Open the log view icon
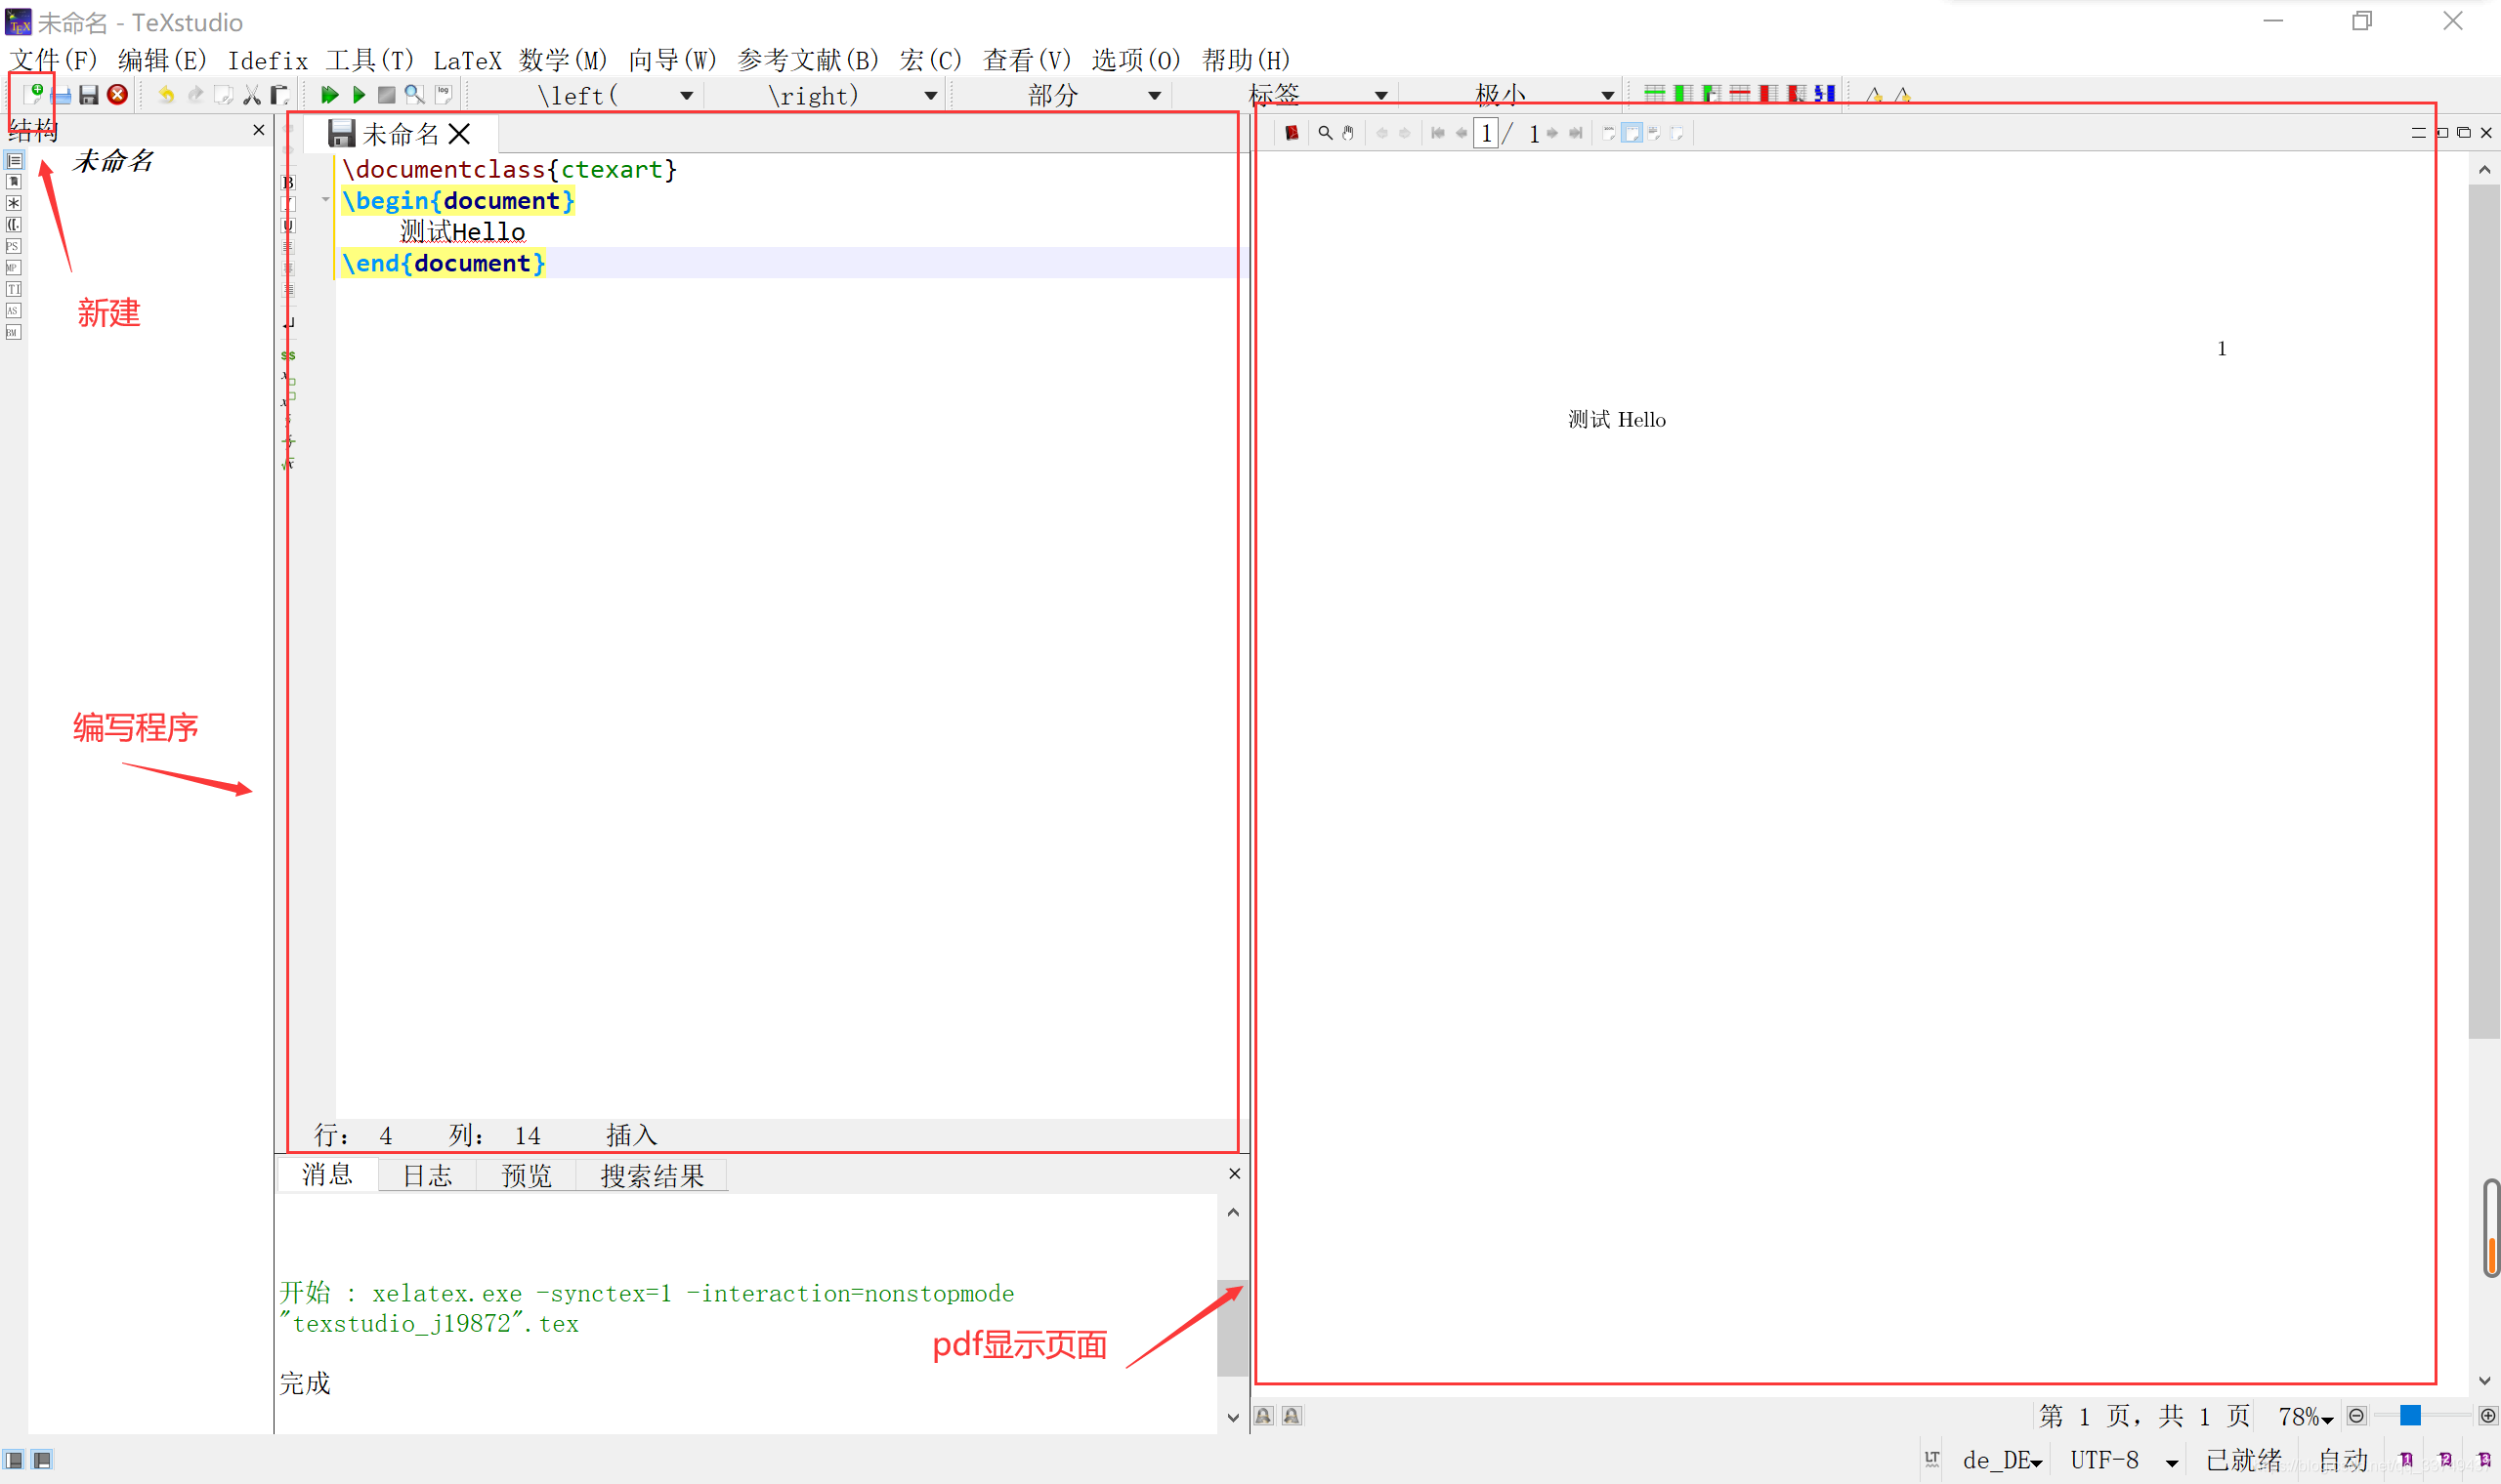This screenshot has width=2501, height=1484. click(444, 95)
